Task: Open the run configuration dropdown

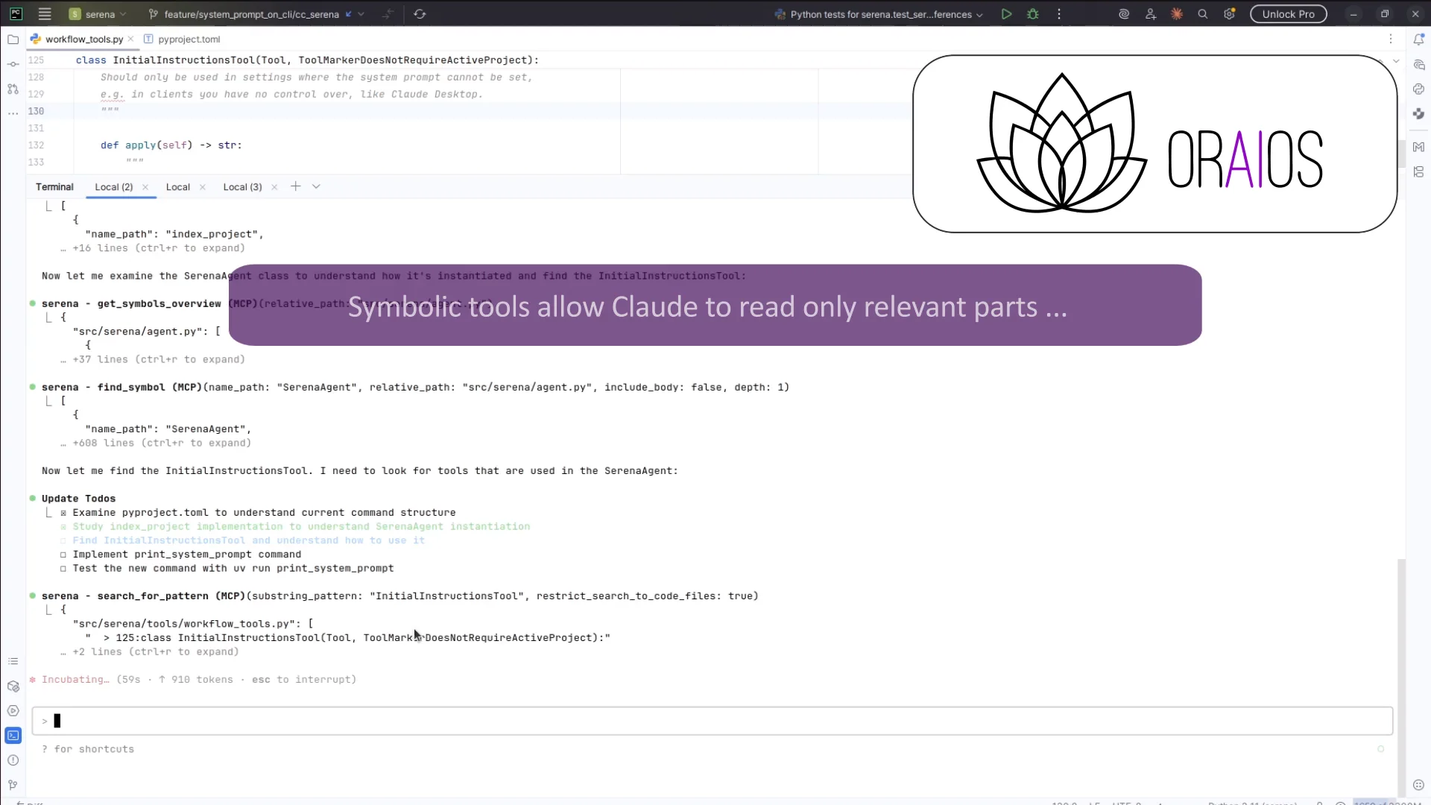Action: [879, 14]
